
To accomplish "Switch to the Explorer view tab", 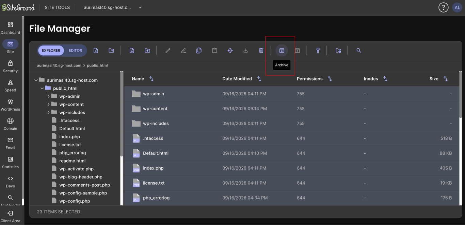I will (x=51, y=51).
